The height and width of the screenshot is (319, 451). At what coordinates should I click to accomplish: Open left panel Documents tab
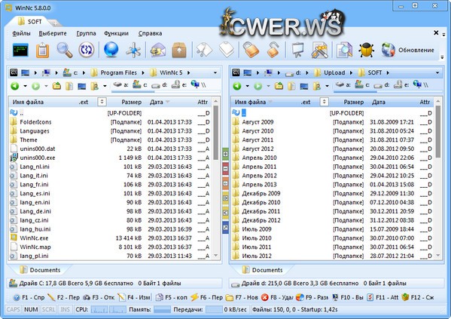pyautogui.click(x=40, y=270)
